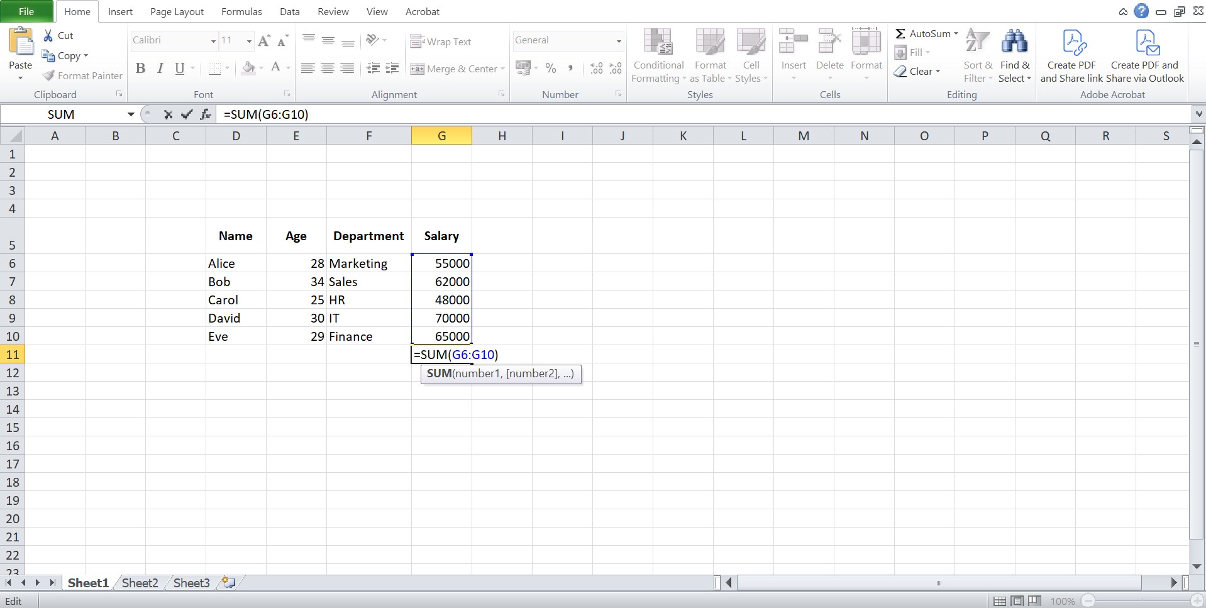This screenshot has height=608, width=1206.
Task: Click the Increase Indent icon
Action: 392,68
